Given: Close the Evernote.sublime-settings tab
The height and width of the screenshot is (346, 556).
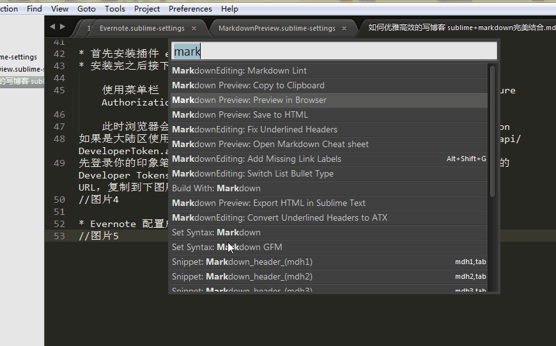Looking at the screenshot, I should click(194, 28).
